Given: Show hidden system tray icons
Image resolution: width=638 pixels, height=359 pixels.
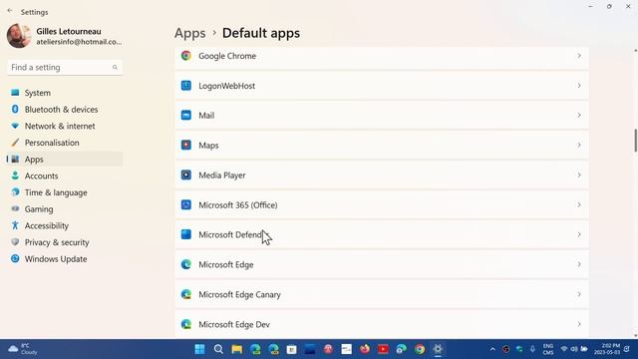Looking at the screenshot, I should click(x=492, y=349).
